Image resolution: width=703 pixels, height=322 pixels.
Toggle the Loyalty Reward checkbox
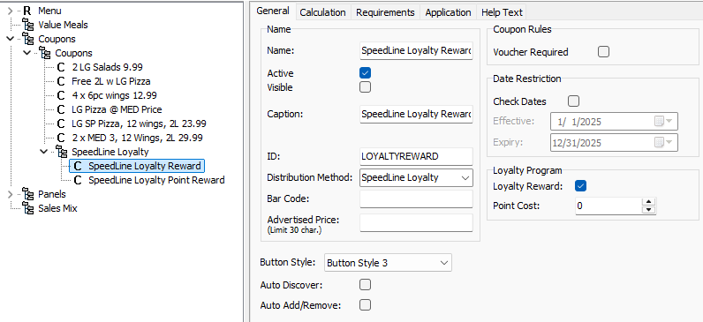[580, 186]
